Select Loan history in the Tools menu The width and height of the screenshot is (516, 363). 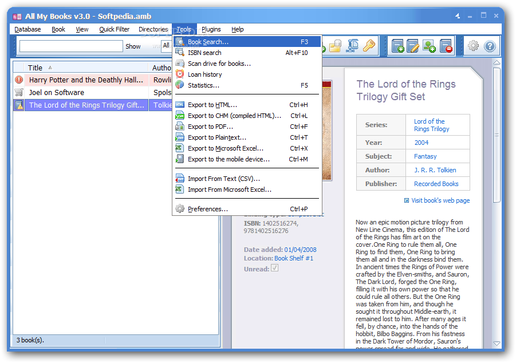(247, 74)
